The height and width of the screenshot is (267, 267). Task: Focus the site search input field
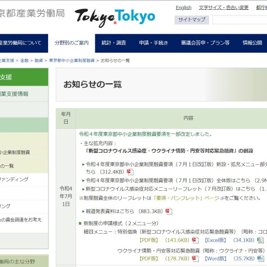(240, 20)
